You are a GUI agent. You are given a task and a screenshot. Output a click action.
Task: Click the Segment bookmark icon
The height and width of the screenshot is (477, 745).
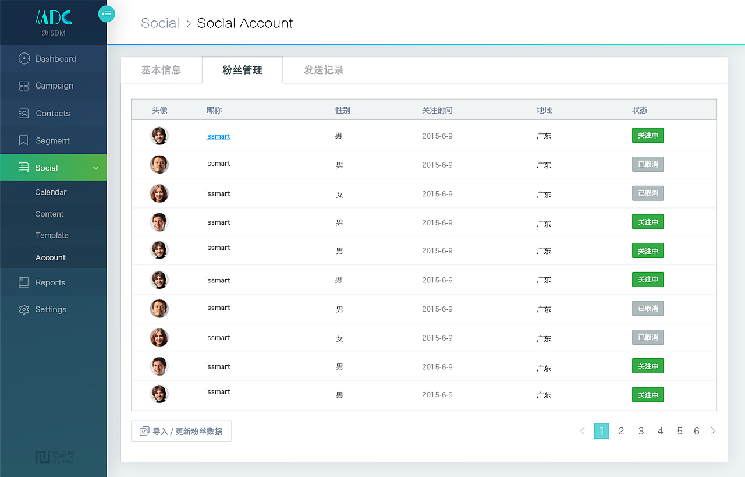pos(24,140)
